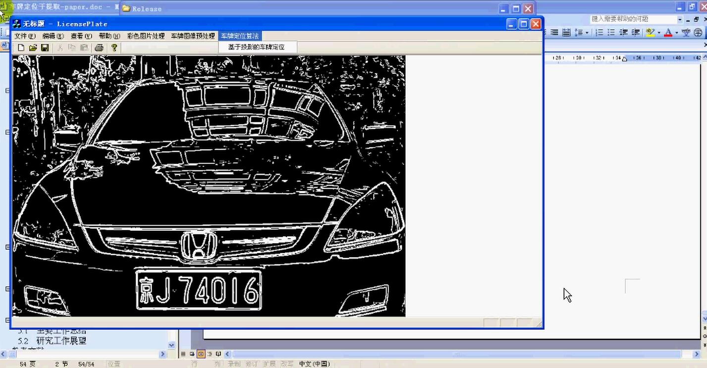Open the 查看(V) menu
The width and height of the screenshot is (707, 368).
point(81,36)
